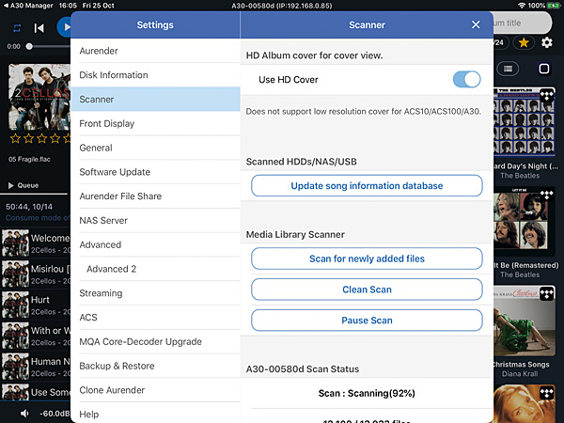Image resolution: width=564 pixels, height=423 pixels.
Task: Click the Scan: Scanning(92%) status text
Action: click(x=367, y=393)
